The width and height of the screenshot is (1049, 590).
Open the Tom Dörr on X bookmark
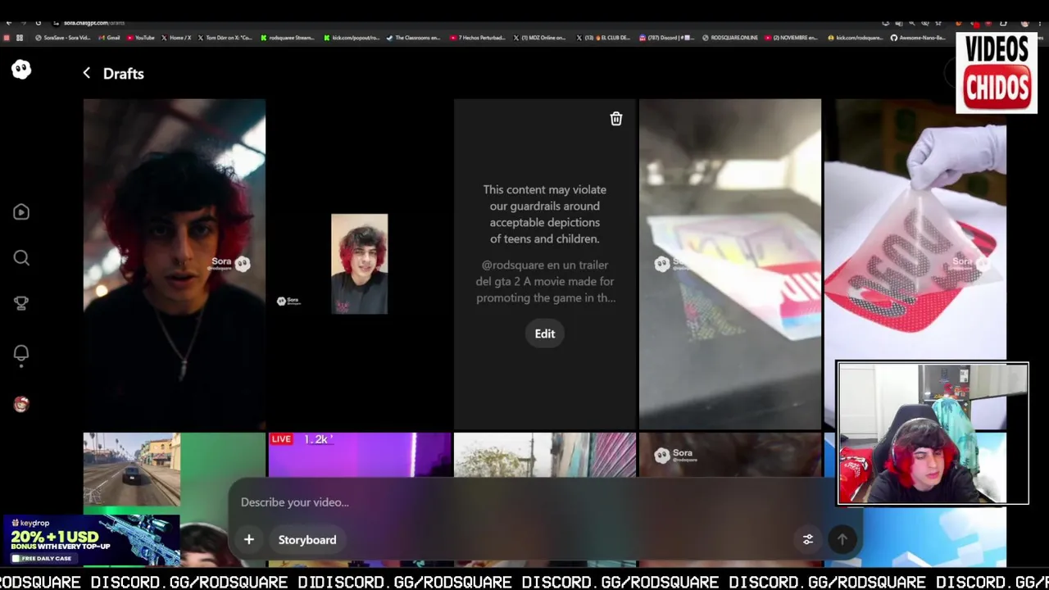pos(225,38)
